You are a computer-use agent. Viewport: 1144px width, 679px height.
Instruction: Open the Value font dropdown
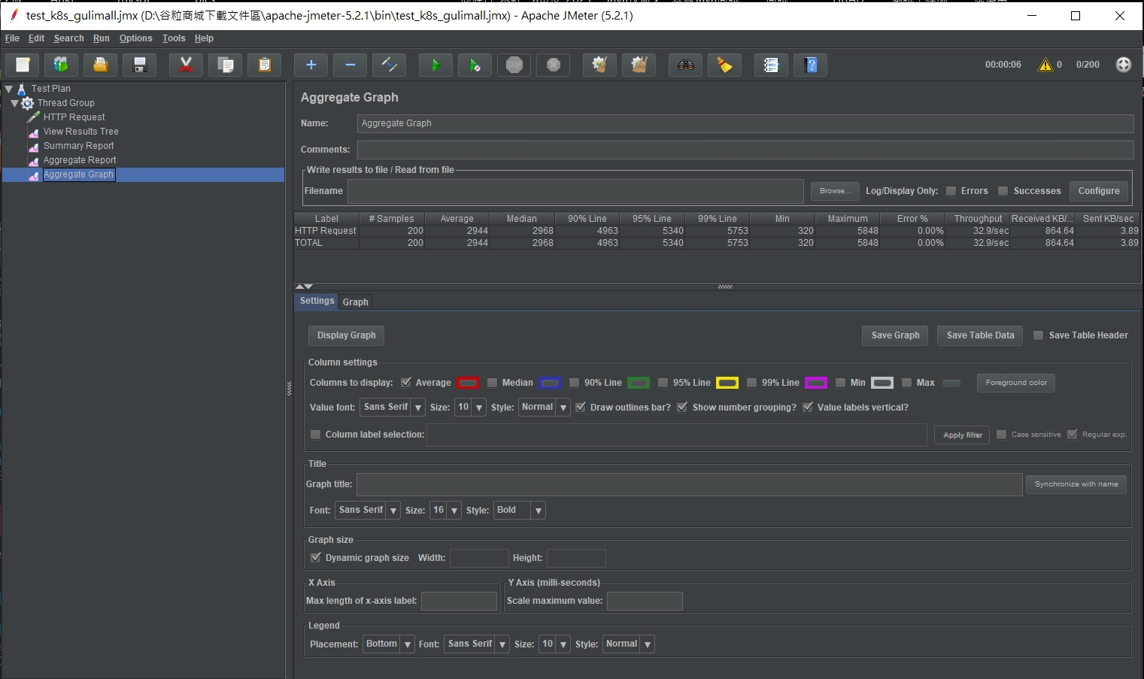392,408
